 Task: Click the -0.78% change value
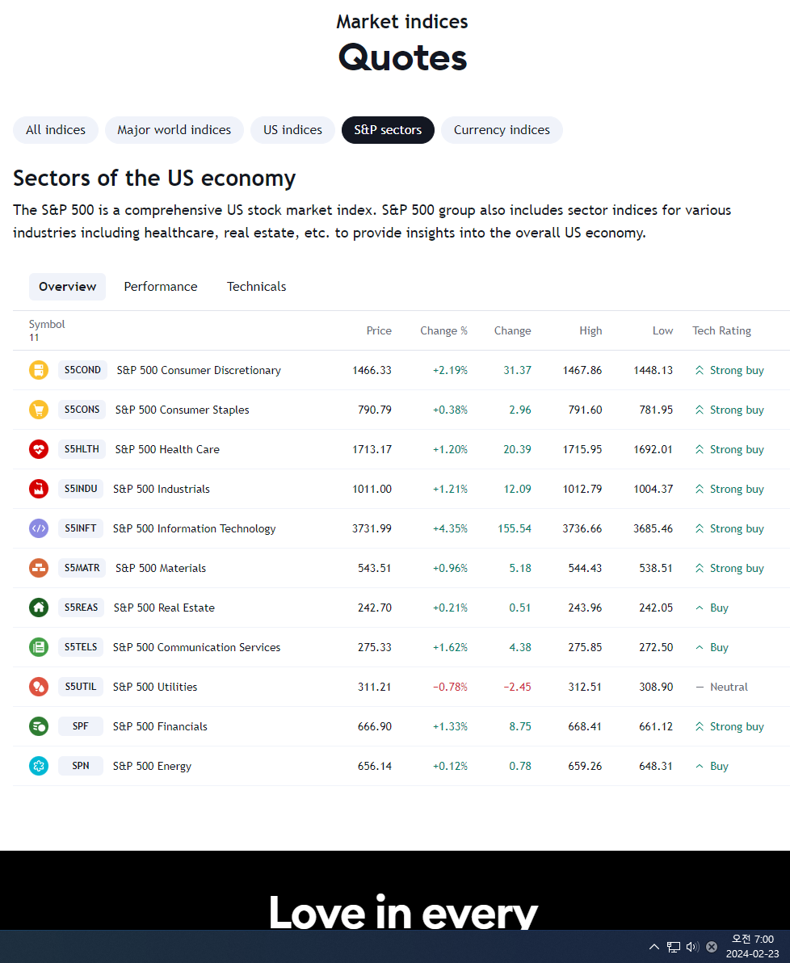(450, 687)
